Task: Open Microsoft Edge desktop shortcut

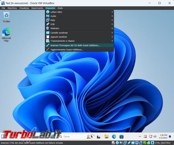Action: pos(6,35)
